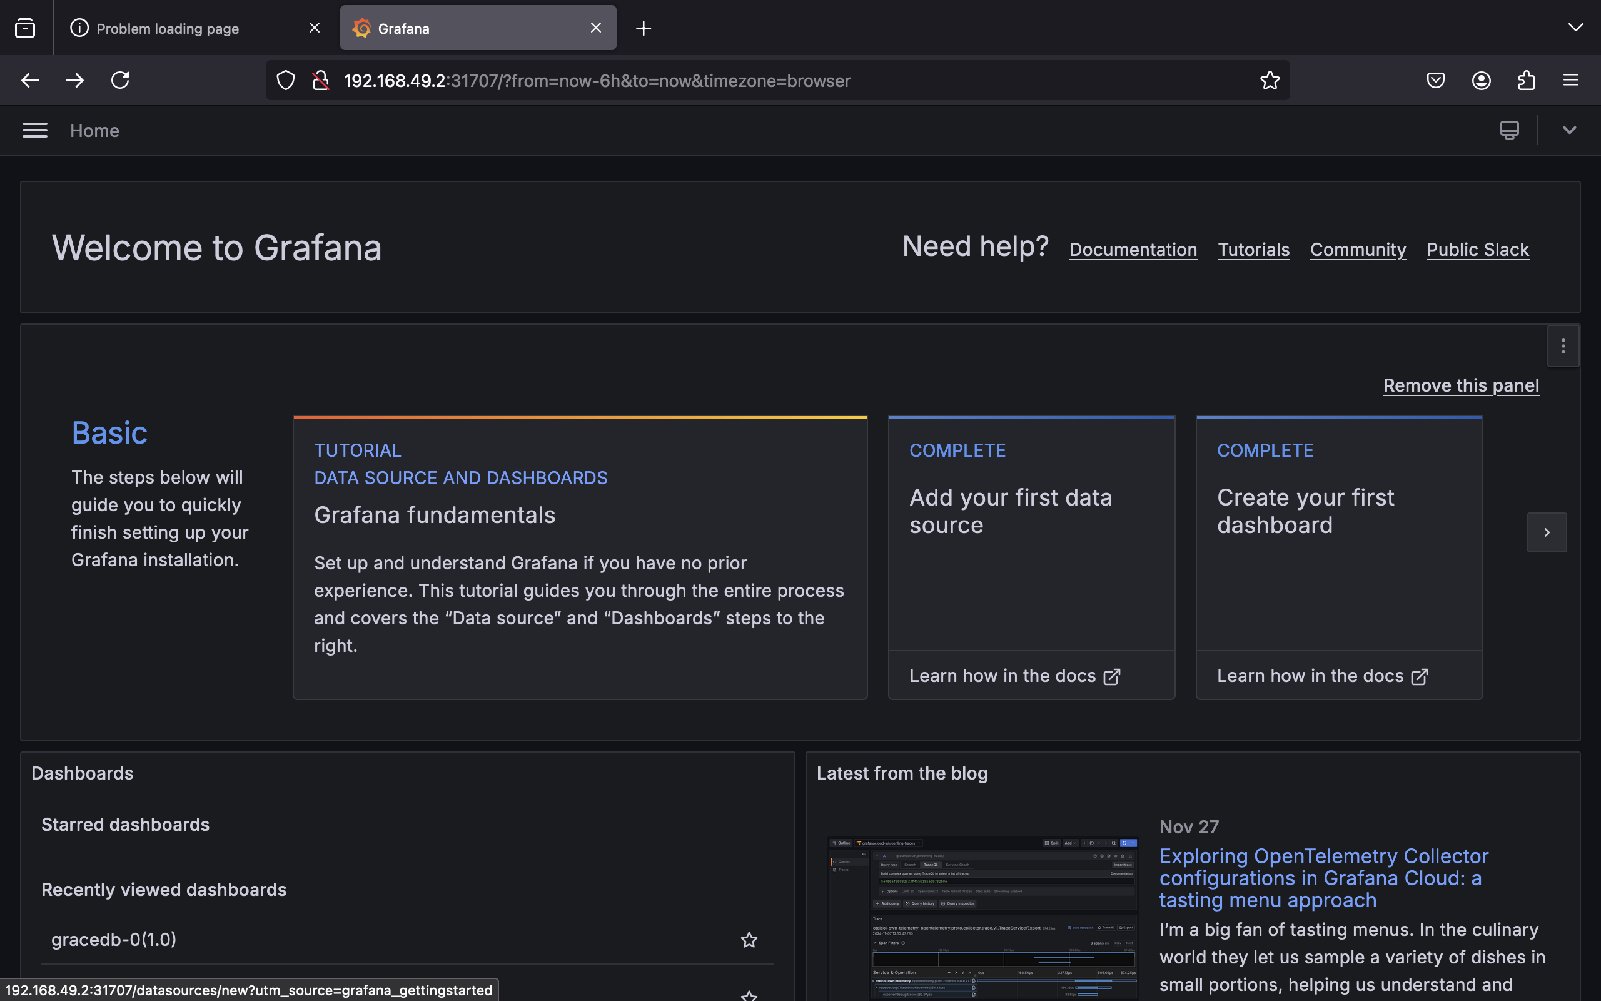This screenshot has height=1001, width=1601.
Task: Select the Grafana browser tab
Action: [x=478, y=28]
